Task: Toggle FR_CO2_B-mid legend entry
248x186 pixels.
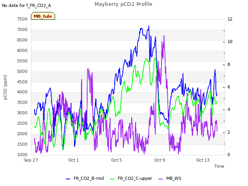Action: tap(85, 178)
